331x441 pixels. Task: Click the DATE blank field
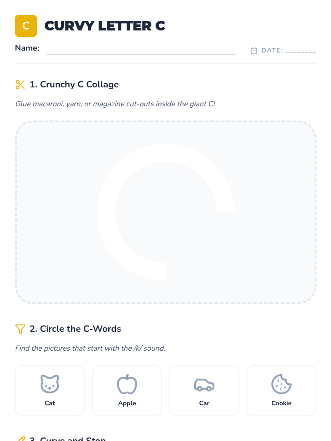[x=300, y=51]
